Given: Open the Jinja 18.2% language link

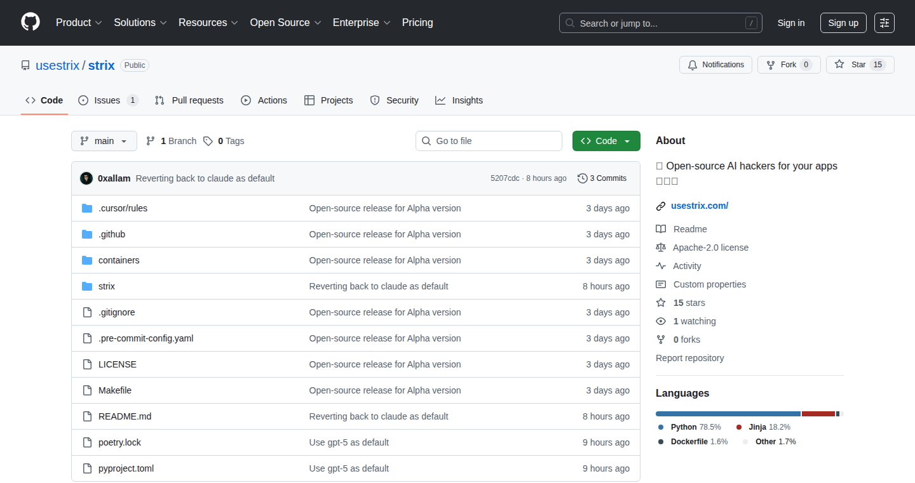Looking at the screenshot, I should coord(763,427).
